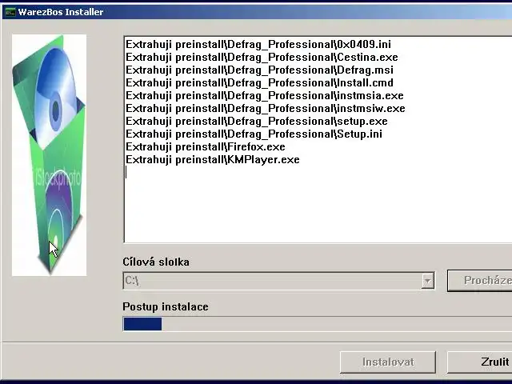Image resolution: width=512 pixels, height=384 pixels.
Task: Click the Zrušit cancel button
Action: [480, 362]
